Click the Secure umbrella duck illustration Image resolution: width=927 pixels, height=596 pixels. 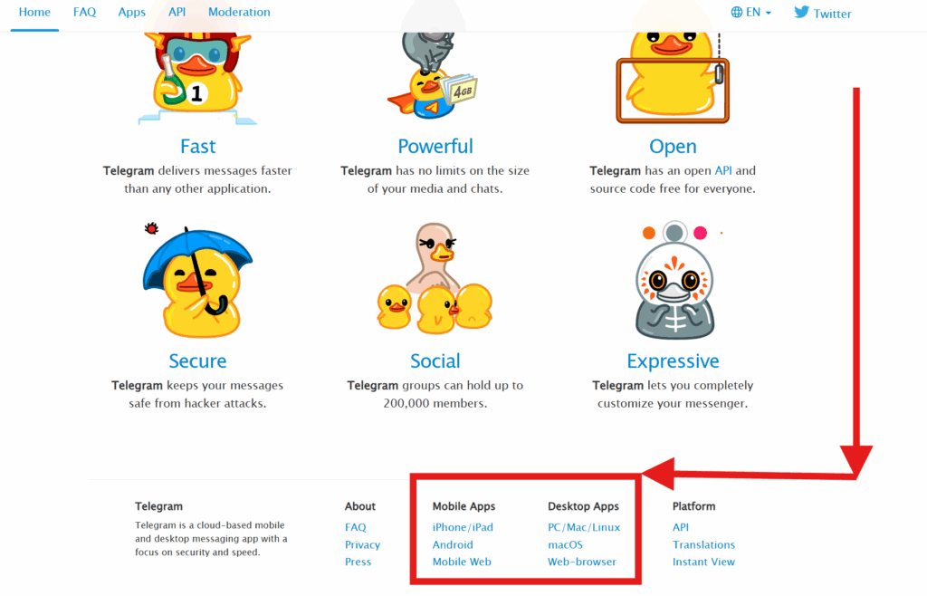(x=197, y=281)
